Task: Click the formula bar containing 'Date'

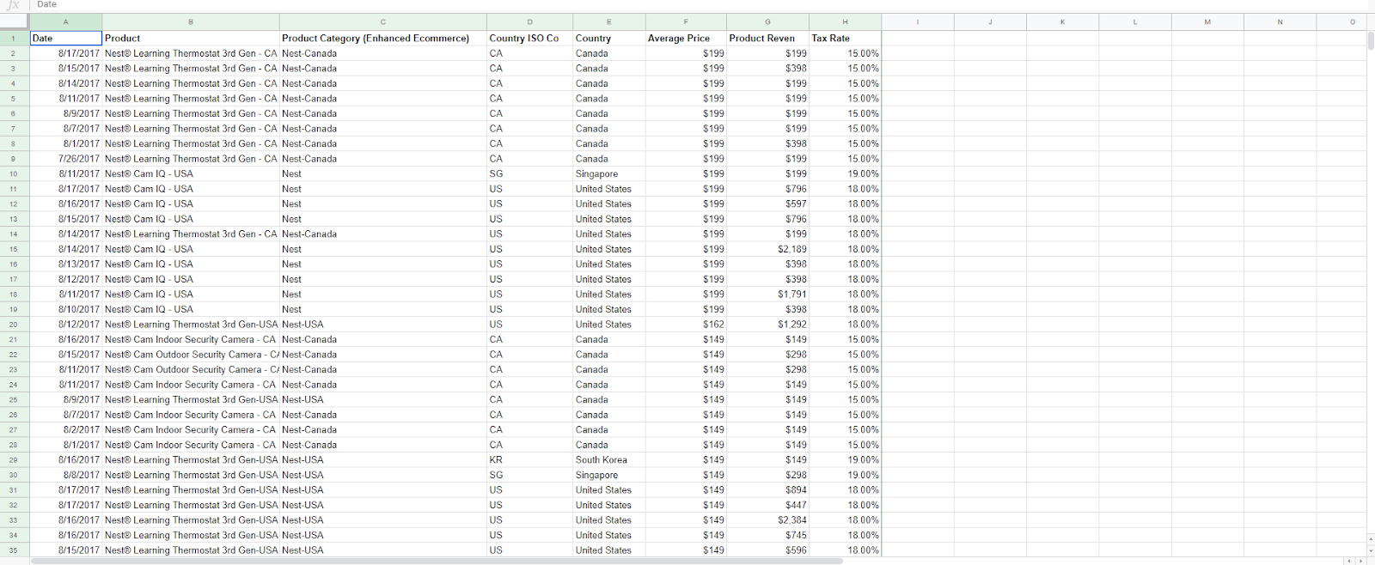Action: (700, 5)
